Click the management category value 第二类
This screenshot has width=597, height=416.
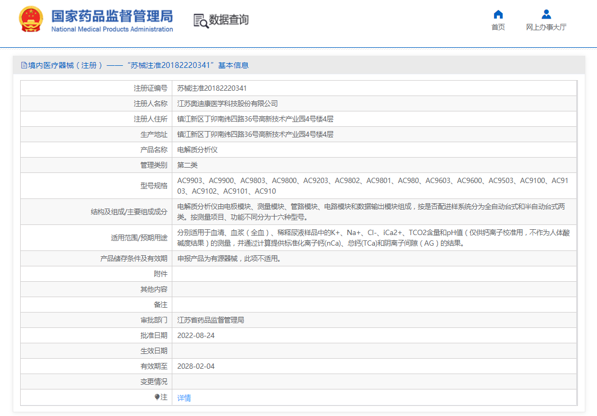(187, 165)
